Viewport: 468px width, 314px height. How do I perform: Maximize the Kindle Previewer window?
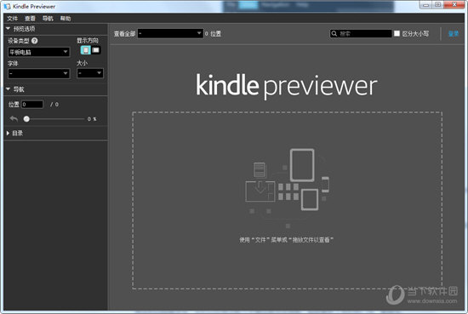(437, 5)
